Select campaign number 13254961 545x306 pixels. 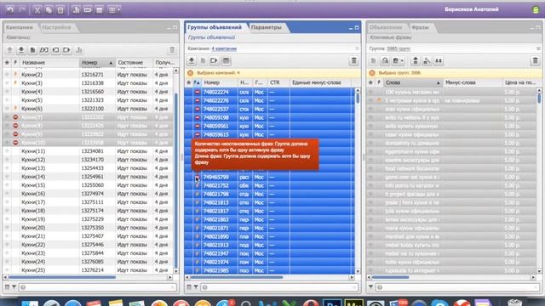(x=93, y=177)
